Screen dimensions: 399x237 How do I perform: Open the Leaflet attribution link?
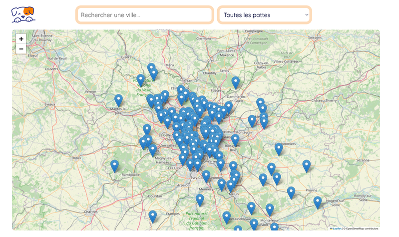[337, 228]
